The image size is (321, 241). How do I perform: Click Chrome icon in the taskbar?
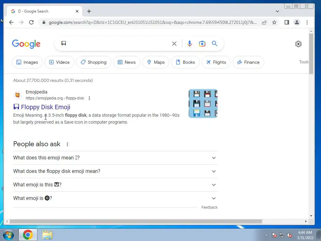[28, 235]
